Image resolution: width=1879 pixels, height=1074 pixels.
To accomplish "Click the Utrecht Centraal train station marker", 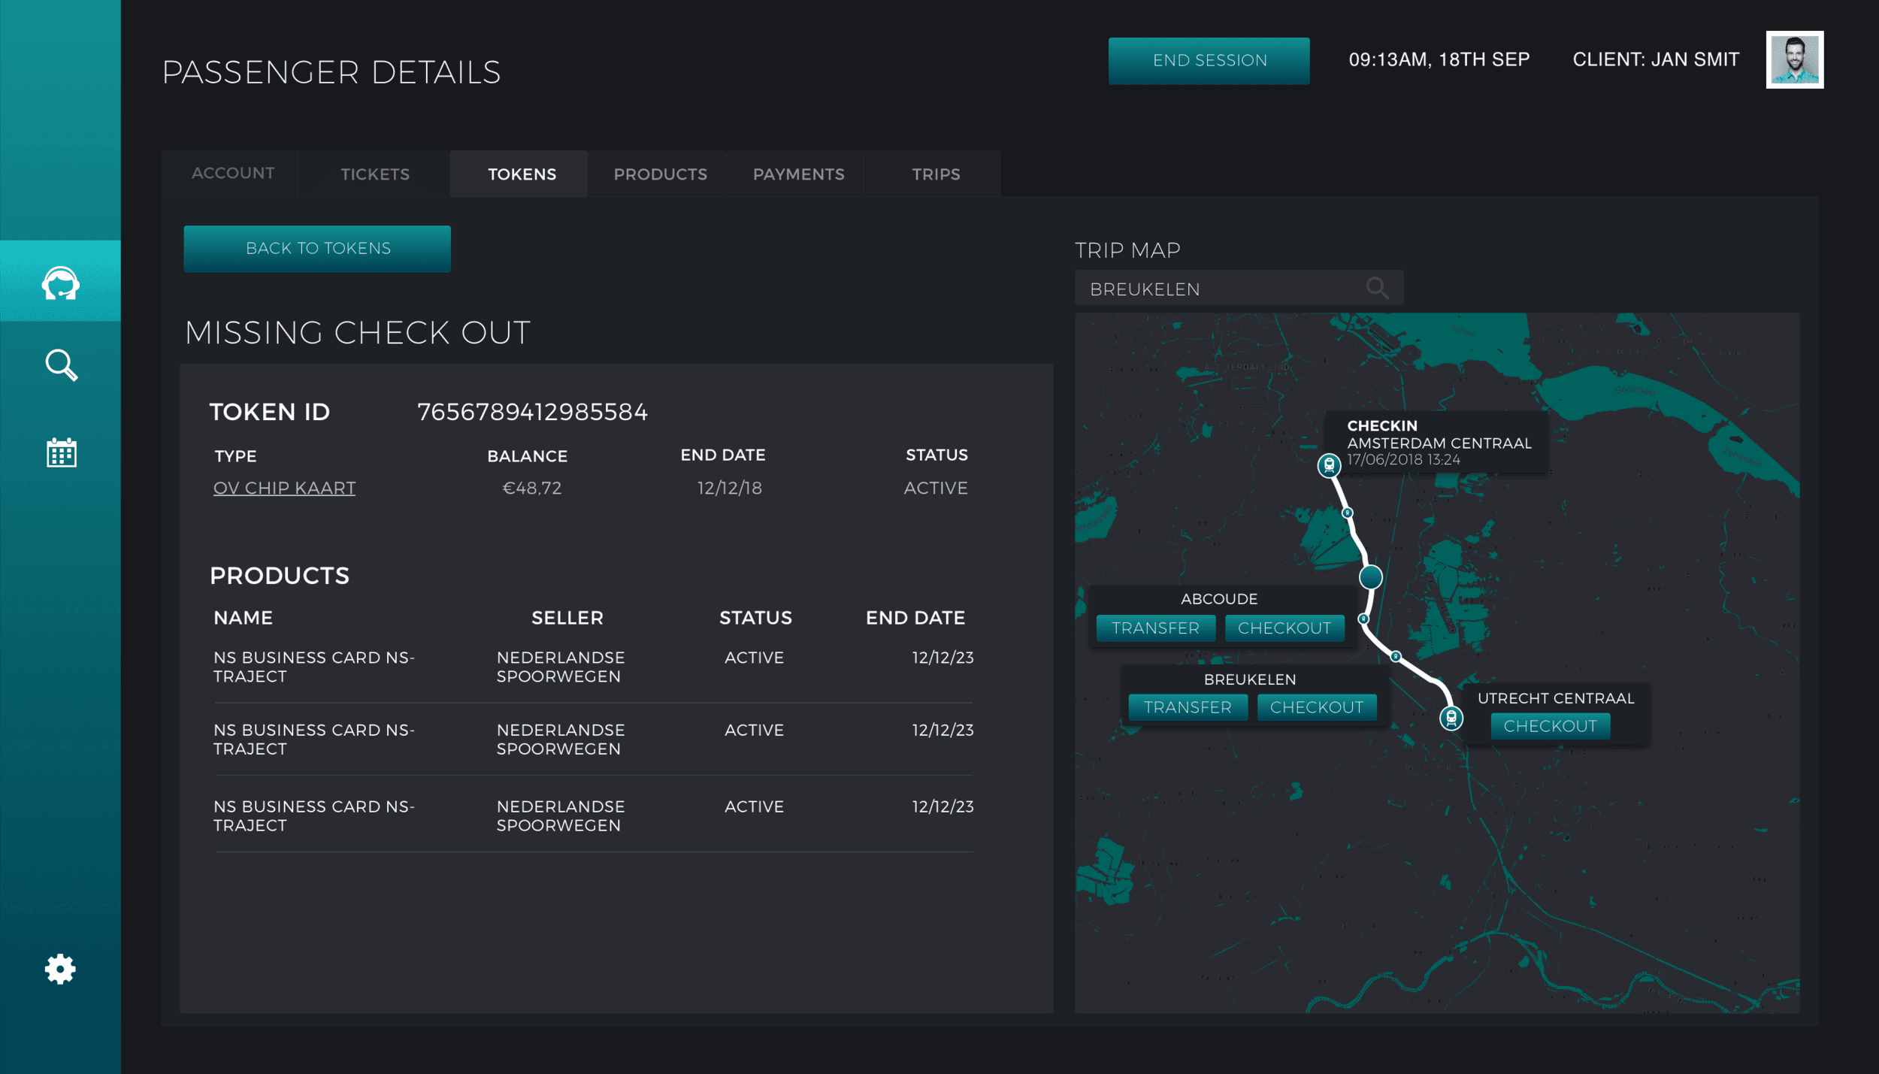I will 1451,718.
